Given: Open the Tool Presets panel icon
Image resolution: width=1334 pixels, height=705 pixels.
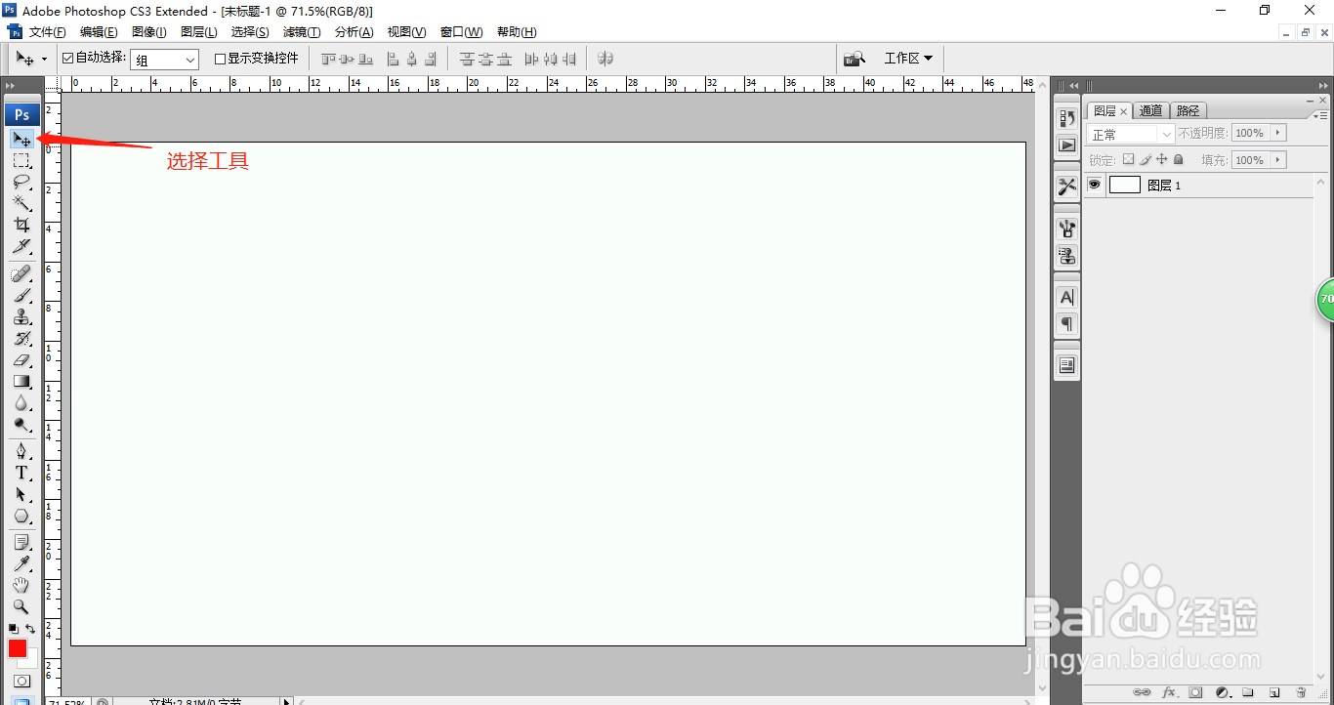Looking at the screenshot, I should pos(1067,187).
